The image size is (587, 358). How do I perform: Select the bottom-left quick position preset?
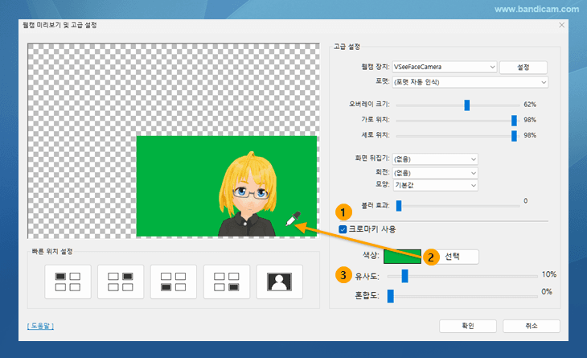173,282
